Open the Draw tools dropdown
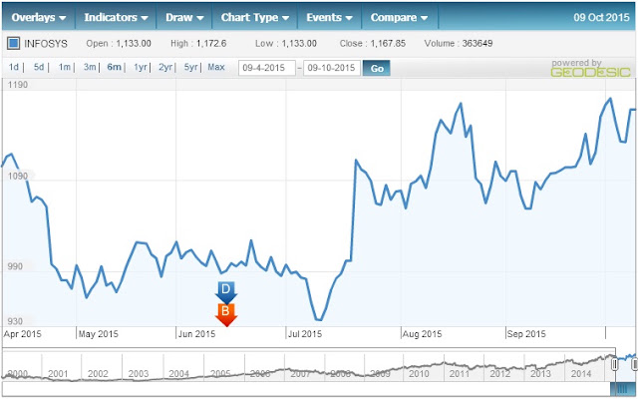The image size is (638, 399). coord(184,18)
